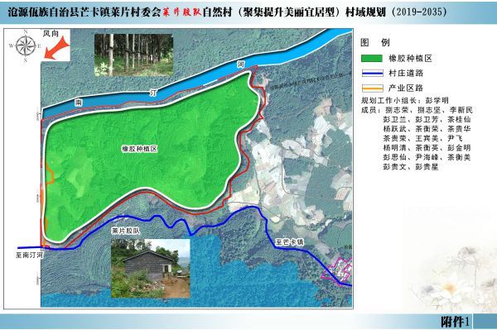497x330 pixels.
Task: Click the rubber tree forest photo
Action: 133,55
